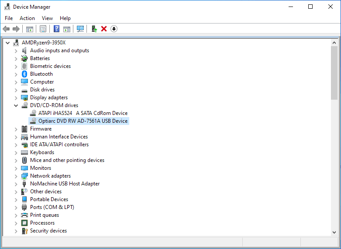Click the Keyboards category icon
The image size is (341, 249).
pyautogui.click(x=24, y=152)
